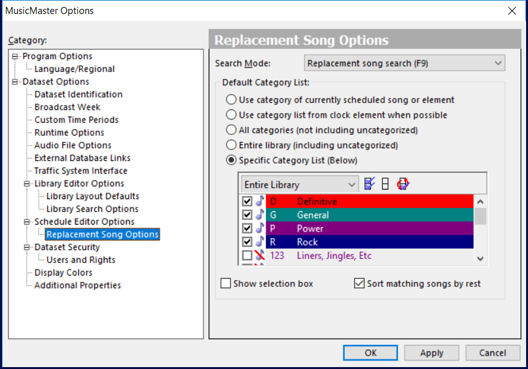Click the Apply button
Viewport: 528px width, 369px height.
coord(431,352)
